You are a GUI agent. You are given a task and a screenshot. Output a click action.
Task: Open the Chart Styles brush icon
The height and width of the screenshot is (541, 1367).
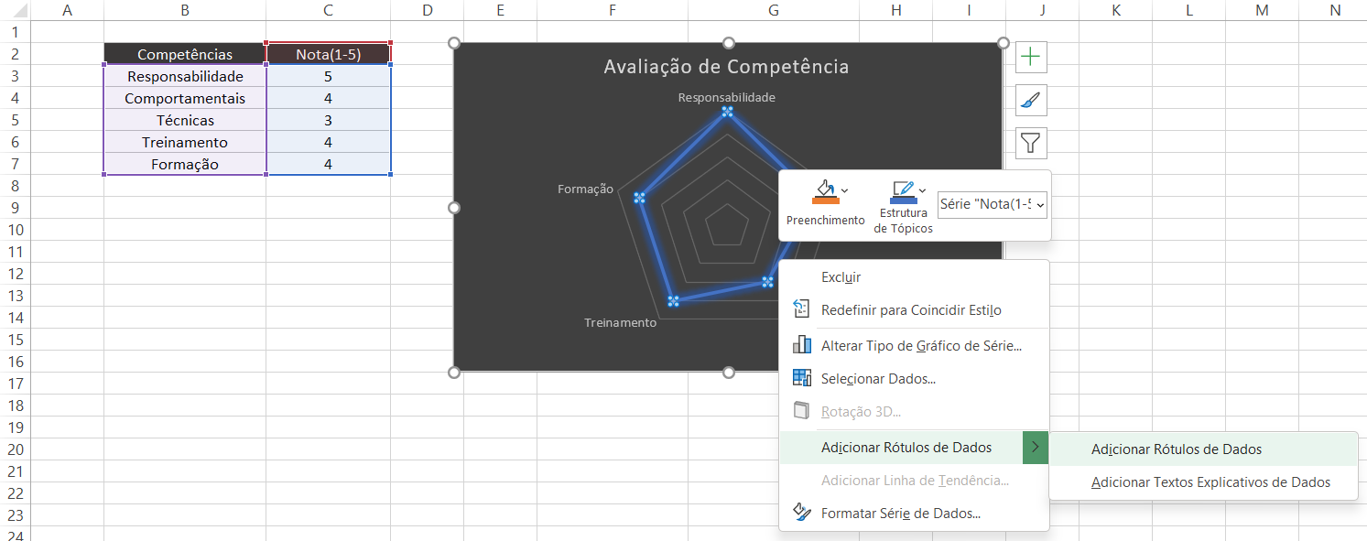(1031, 100)
